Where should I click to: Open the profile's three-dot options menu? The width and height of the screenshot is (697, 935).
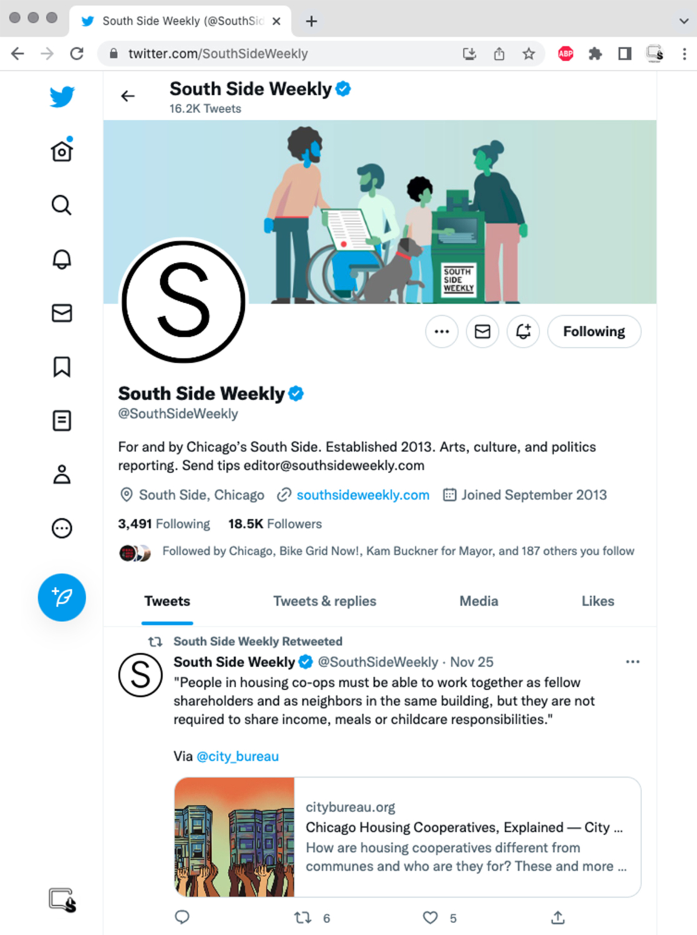(442, 331)
